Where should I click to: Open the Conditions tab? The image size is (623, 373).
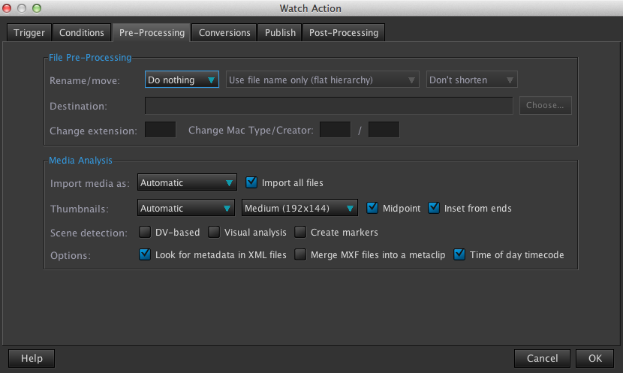(x=82, y=32)
